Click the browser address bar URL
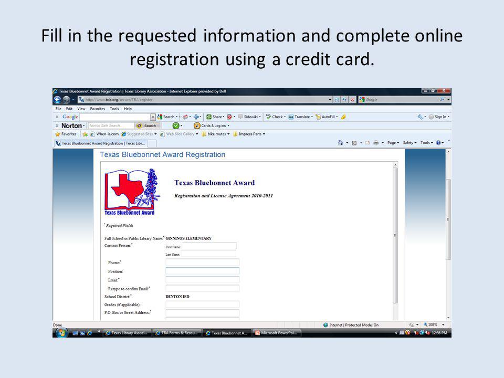 pyautogui.click(x=206, y=100)
